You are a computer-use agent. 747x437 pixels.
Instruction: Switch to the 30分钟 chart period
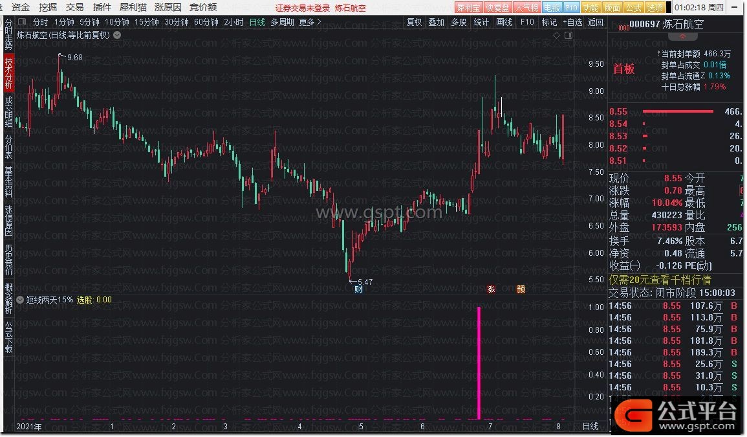pyautogui.click(x=177, y=22)
